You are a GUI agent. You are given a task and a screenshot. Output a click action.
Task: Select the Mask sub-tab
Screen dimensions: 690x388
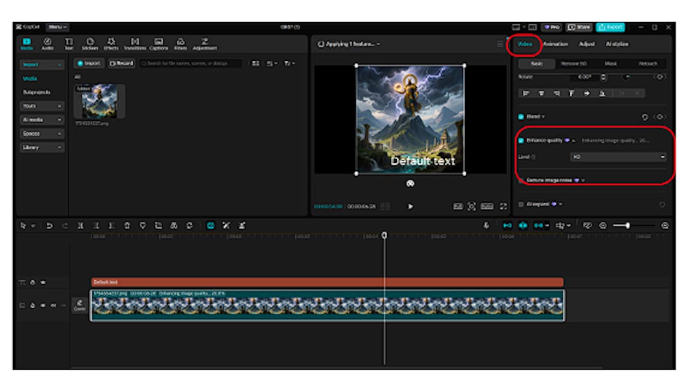tap(611, 64)
